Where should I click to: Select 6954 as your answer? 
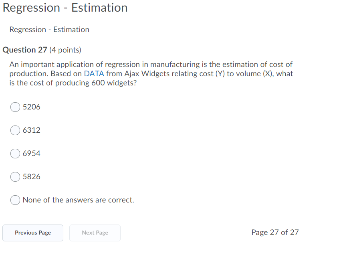tap(15, 154)
